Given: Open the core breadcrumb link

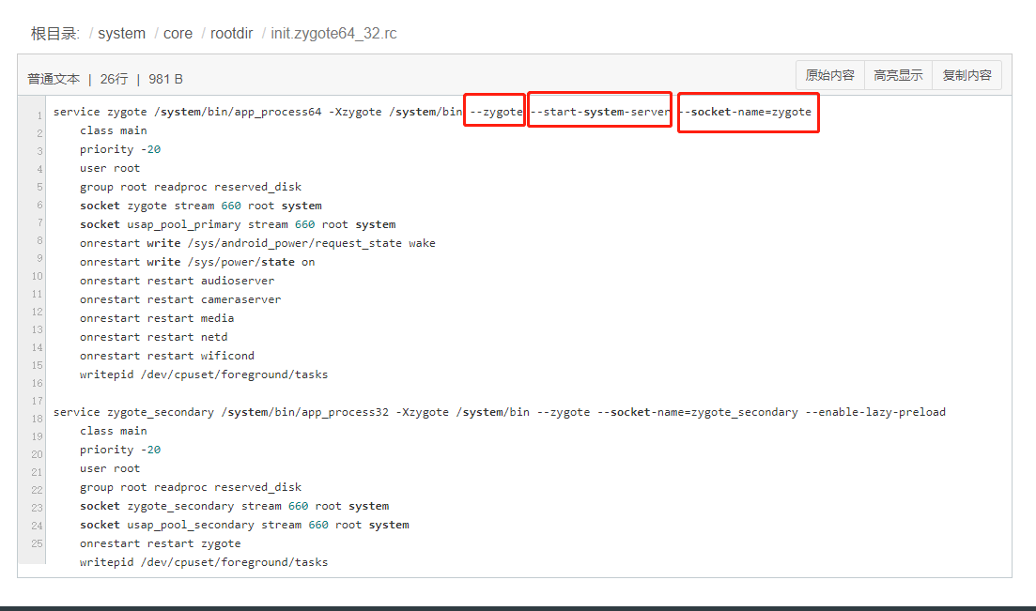Looking at the screenshot, I should [178, 34].
